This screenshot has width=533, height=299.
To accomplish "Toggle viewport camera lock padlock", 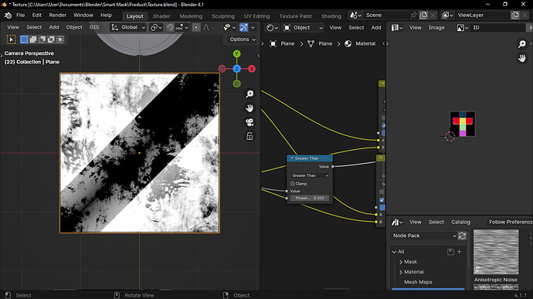I will click(x=250, y=137).
